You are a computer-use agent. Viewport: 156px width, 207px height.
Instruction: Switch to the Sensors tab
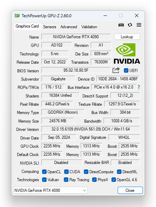tap(50, 27)
